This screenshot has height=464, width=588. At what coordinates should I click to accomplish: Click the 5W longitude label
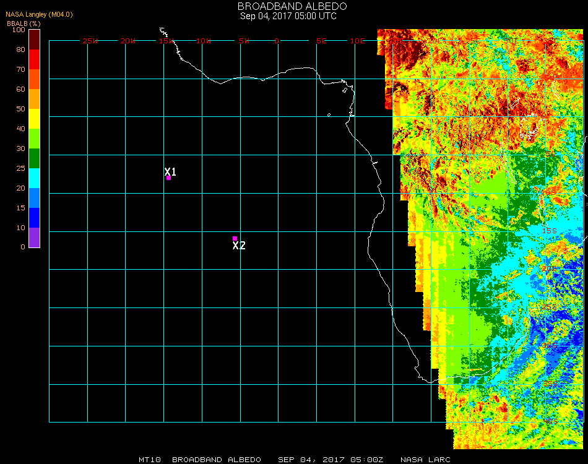(x=244, y=41)
